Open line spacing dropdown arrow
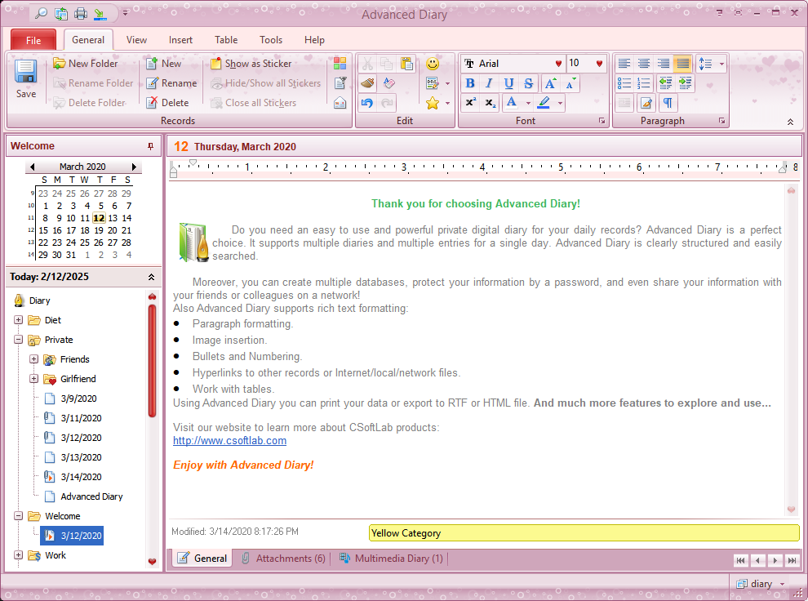 721,64
